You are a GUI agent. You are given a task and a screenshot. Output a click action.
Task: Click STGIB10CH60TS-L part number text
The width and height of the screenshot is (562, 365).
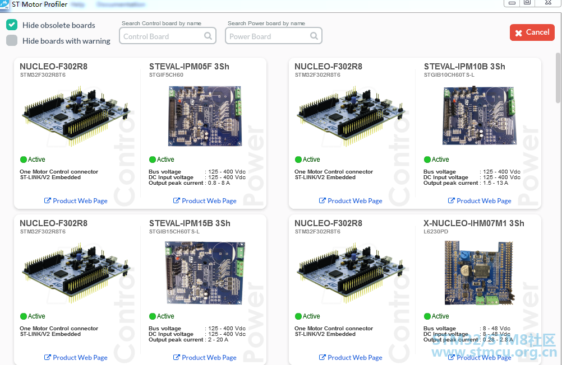click(449, 75)
